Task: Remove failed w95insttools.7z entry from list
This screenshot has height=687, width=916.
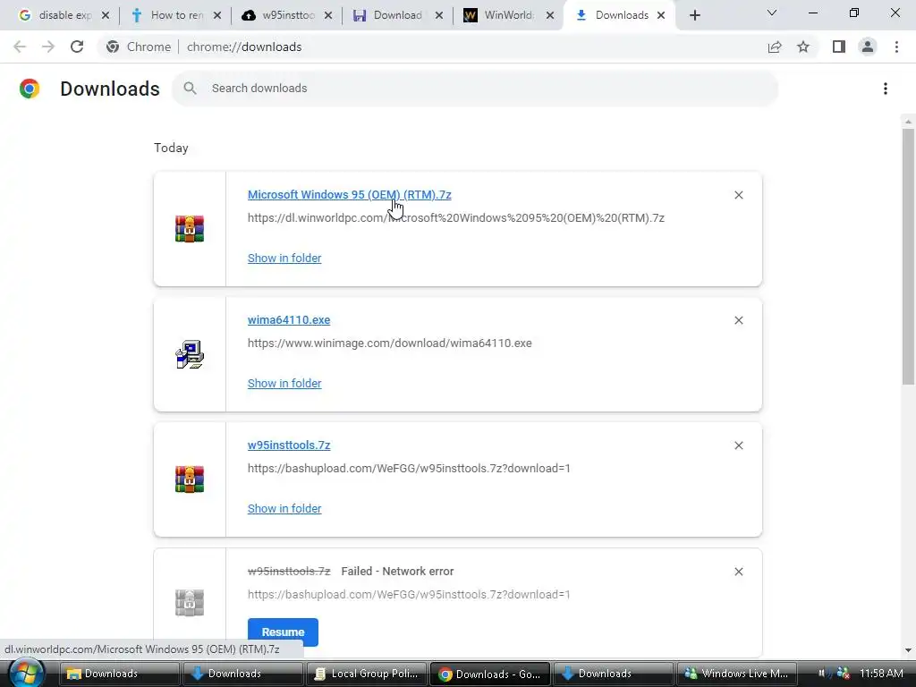Action: [738, 572]
